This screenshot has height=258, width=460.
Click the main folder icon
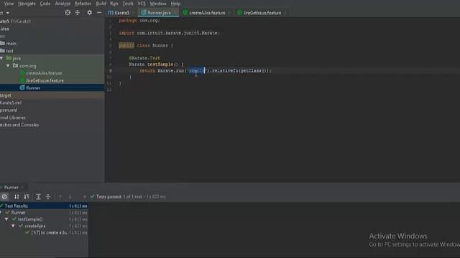point(2,43)
